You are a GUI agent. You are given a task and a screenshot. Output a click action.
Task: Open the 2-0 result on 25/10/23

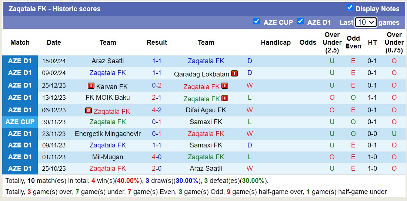coord(157,168)
